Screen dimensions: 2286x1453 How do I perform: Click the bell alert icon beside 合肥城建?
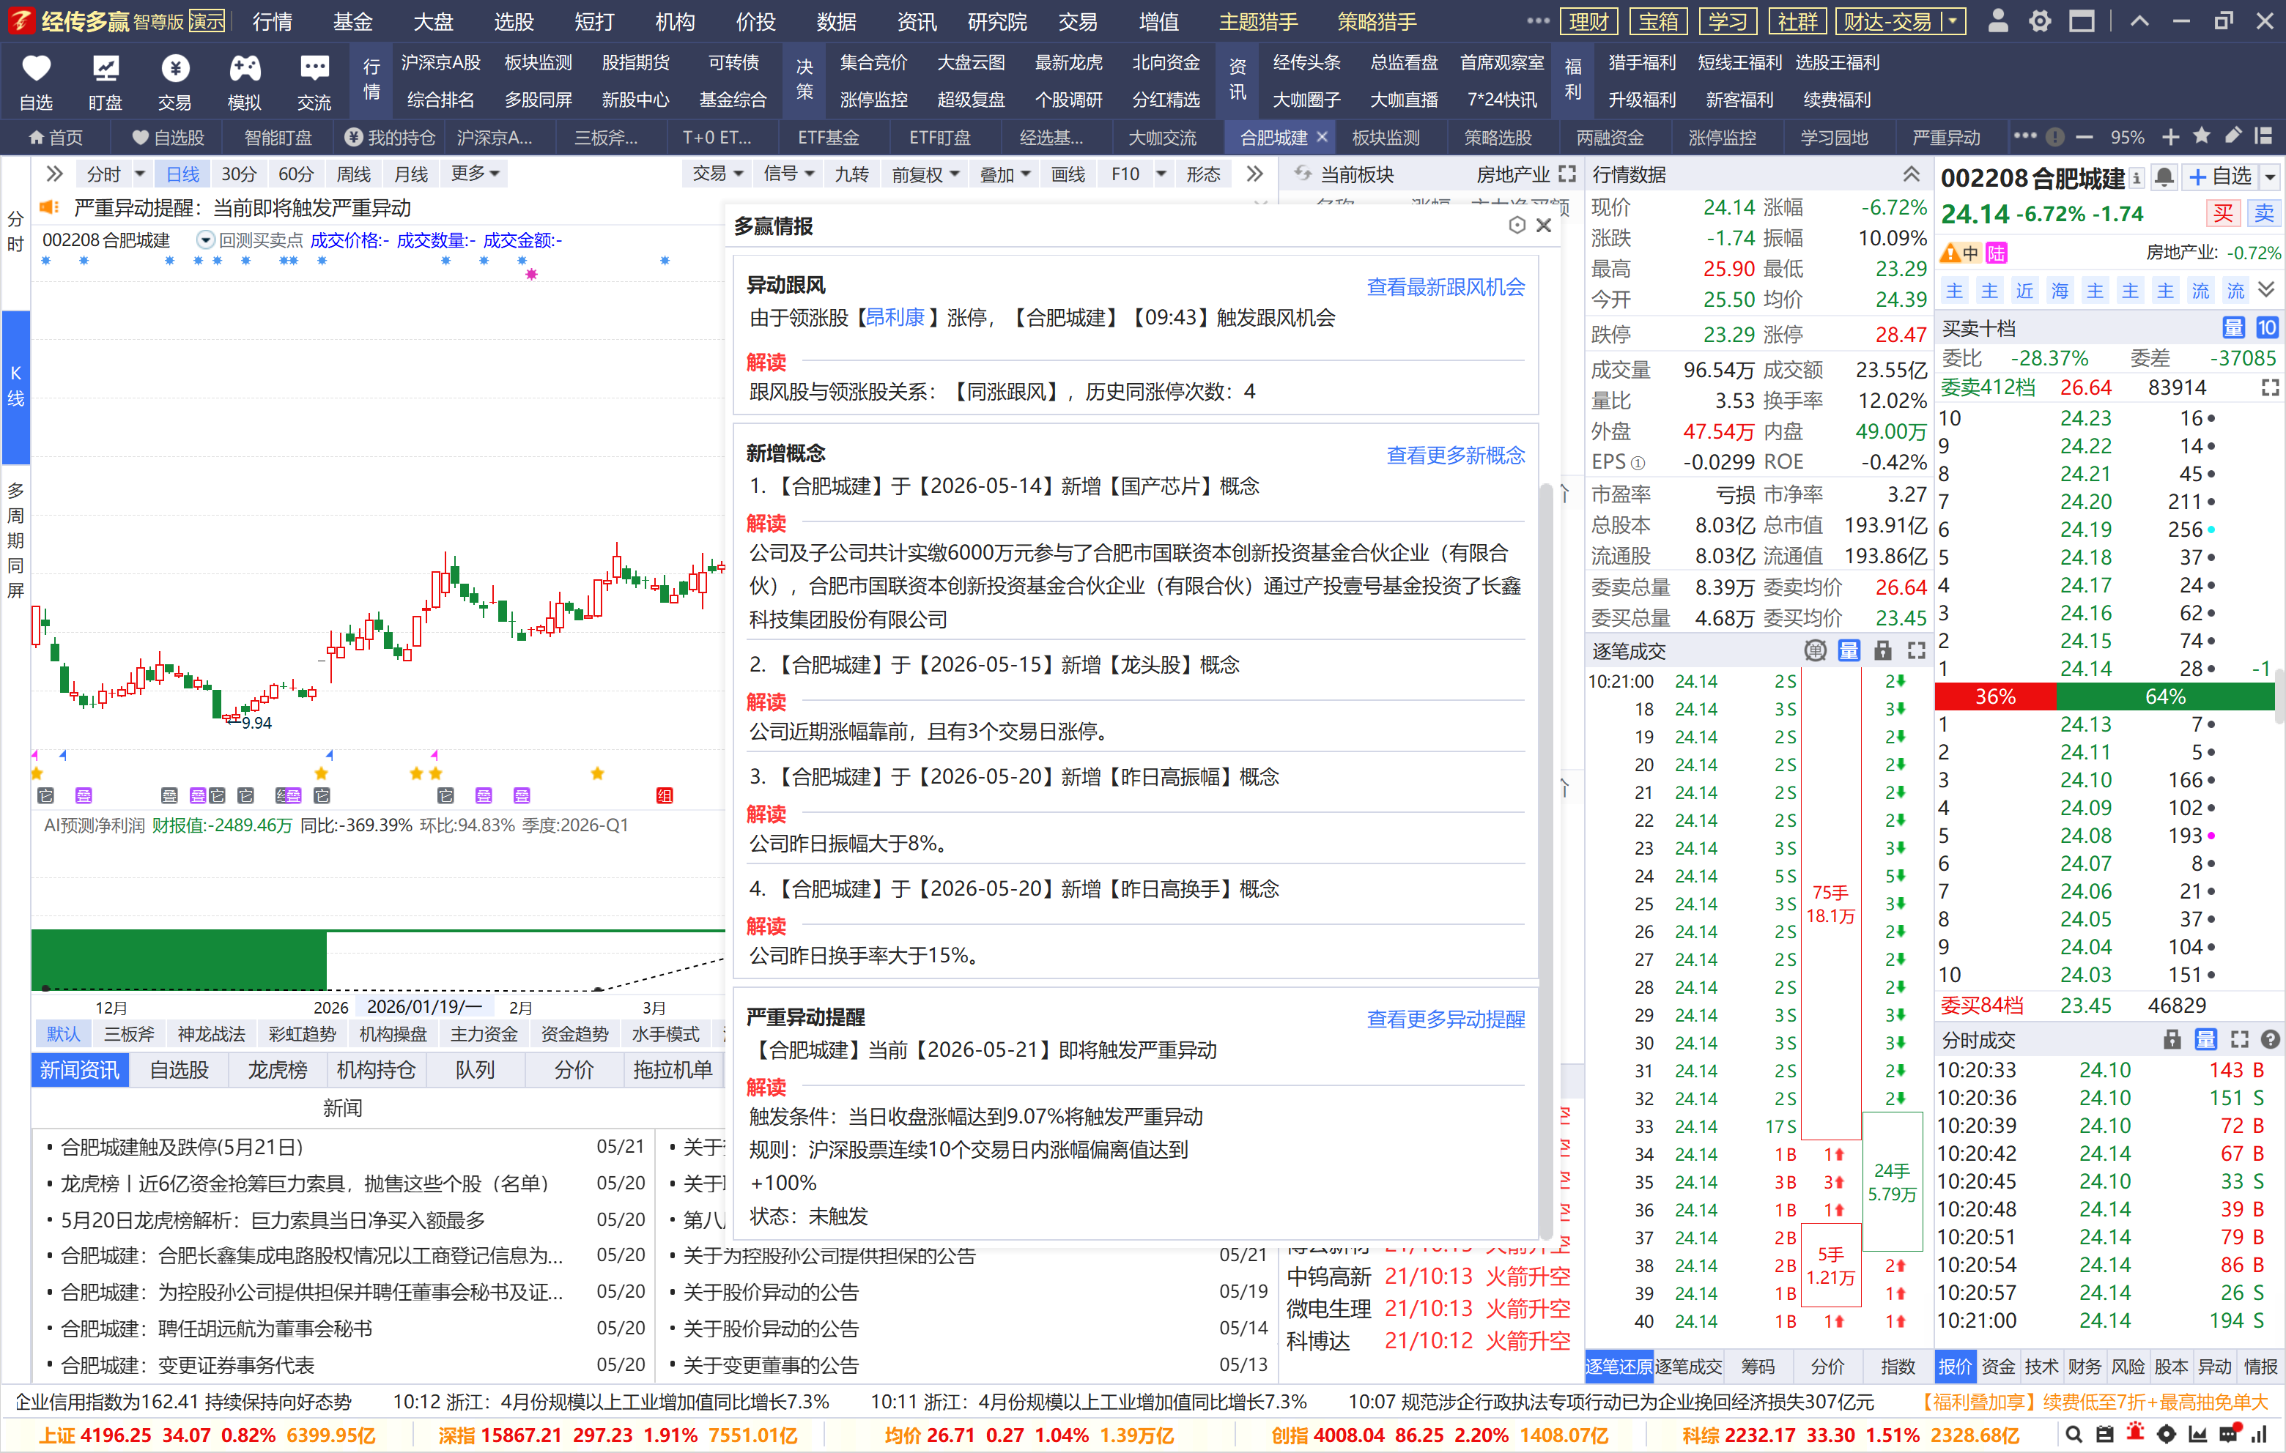coord(2164,177)
